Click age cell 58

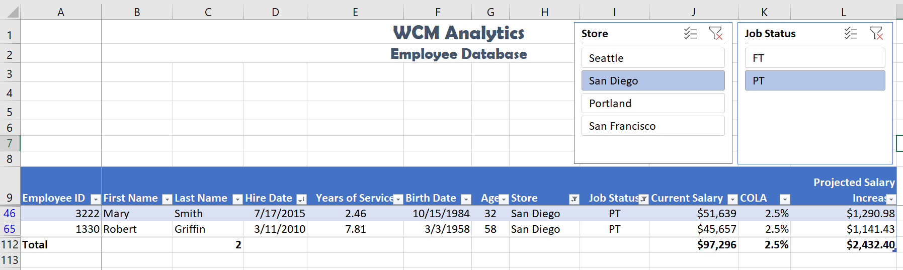[x=490, y=229]
